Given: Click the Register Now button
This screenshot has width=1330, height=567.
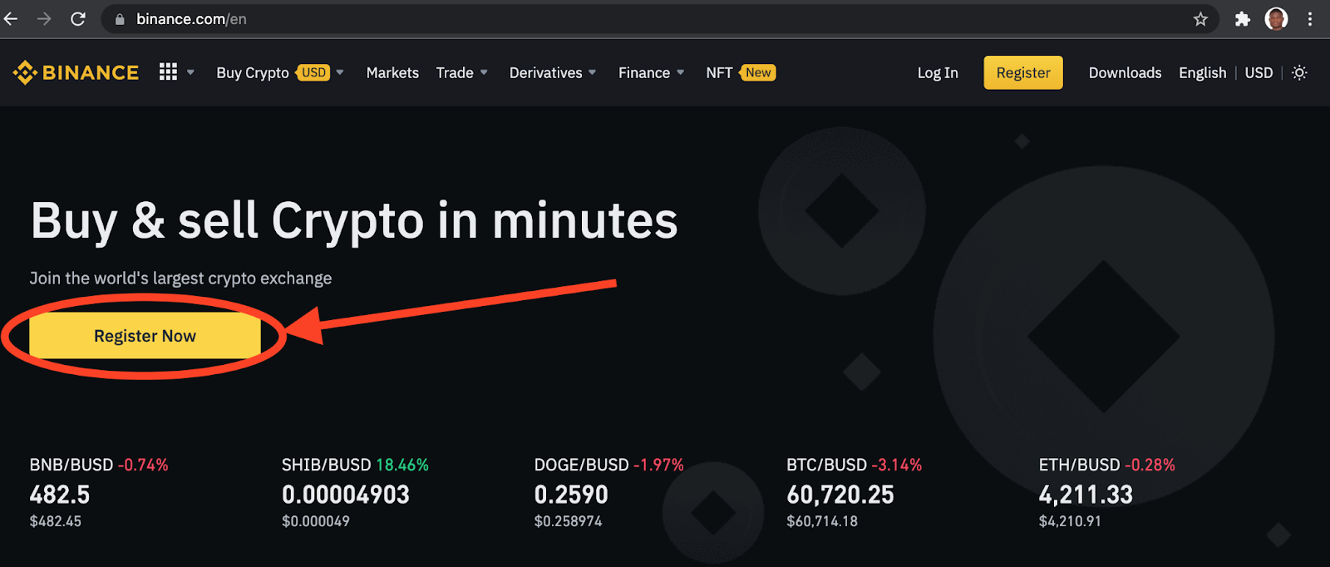Looking at the screenshot, I should tap(145, 336).
